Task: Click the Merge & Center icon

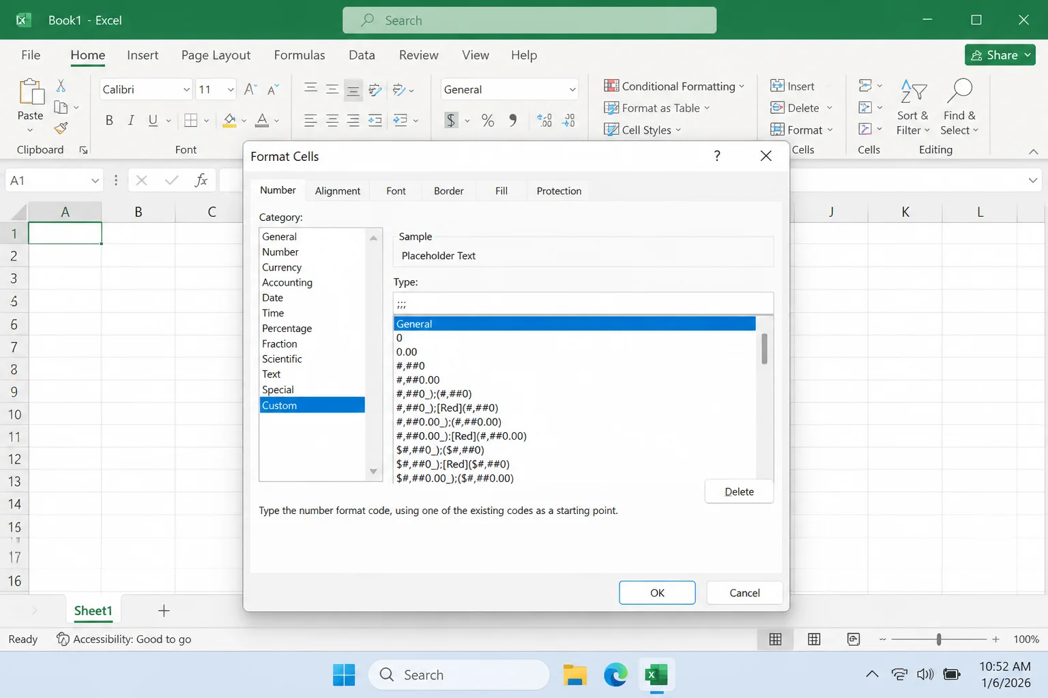Action: (x=401, y=121)
